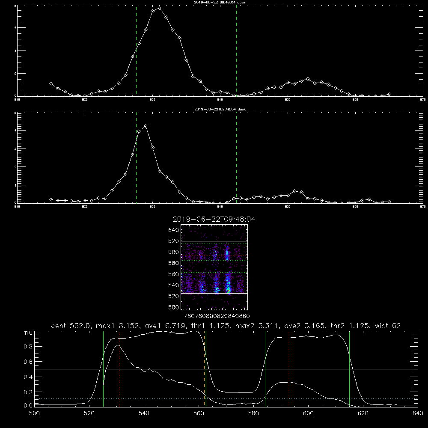Click heatmap y-axis label 640

point(173,230)
